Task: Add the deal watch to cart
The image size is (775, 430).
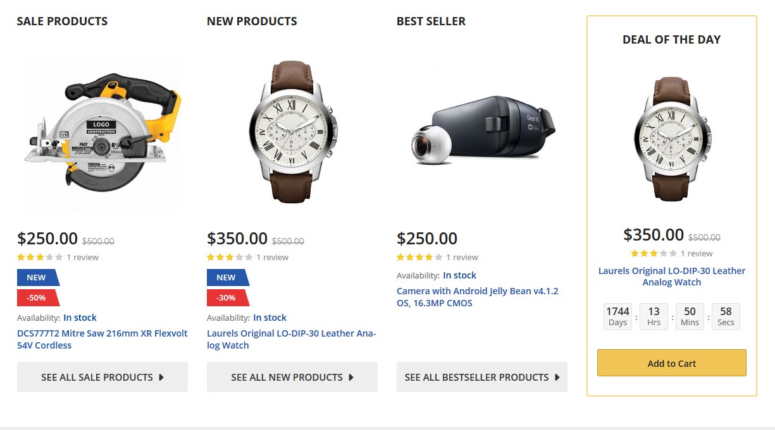Action: pyautogui.click(x=672, y=364)
